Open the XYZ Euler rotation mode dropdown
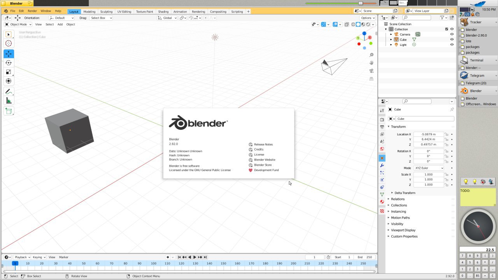This screenshot has width=498, height=280. 428,168
